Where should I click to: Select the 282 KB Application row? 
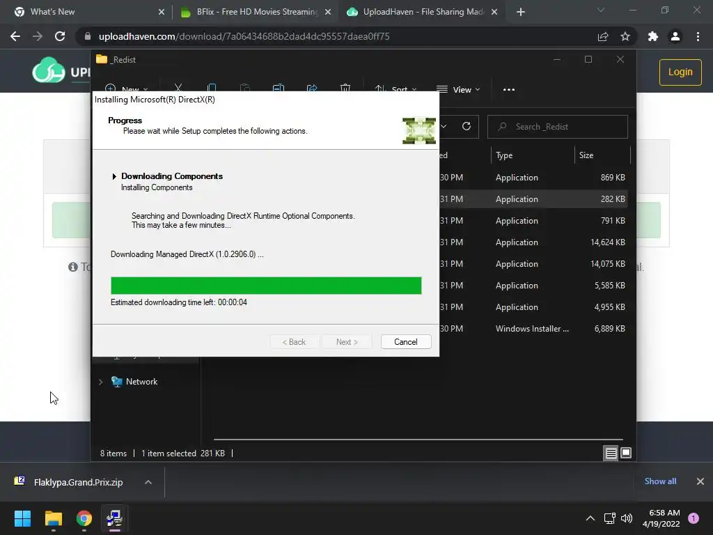(x=533, y=199)
